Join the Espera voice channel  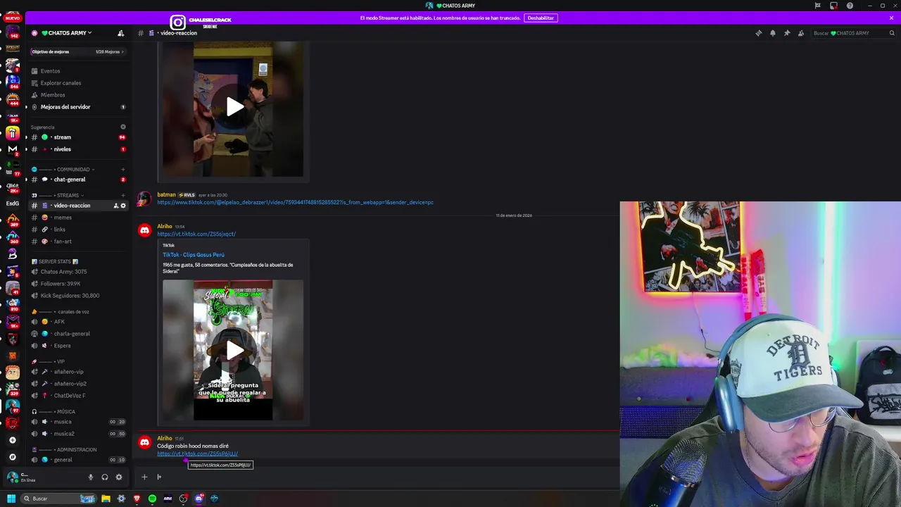pos(77,346)
